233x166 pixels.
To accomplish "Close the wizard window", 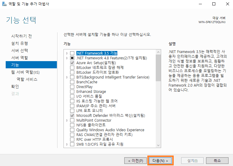I will 228,4.
